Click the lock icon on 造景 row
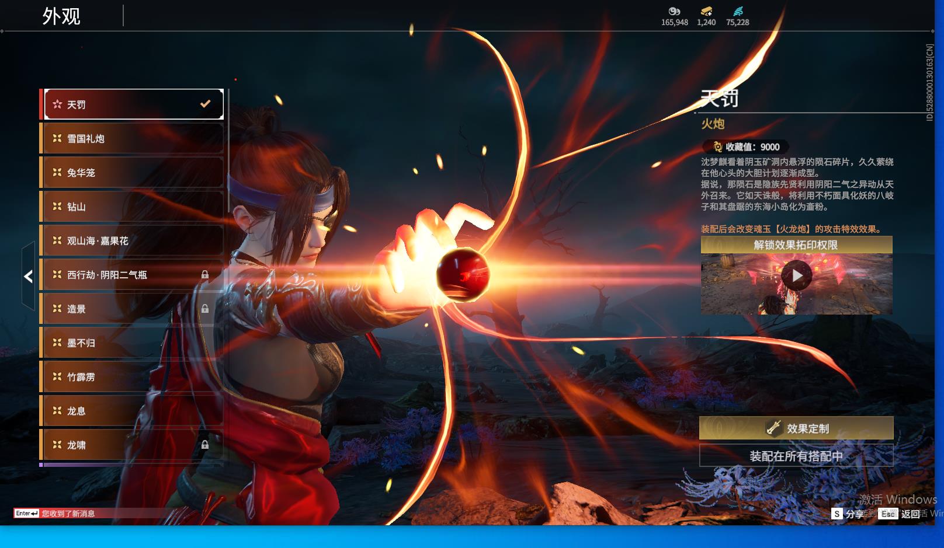Screen dimensions: 944x548 coord(205,309)
